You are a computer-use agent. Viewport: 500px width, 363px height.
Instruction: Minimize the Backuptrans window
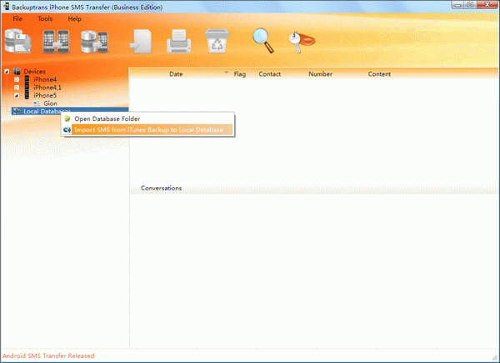(x=457, y=5)
